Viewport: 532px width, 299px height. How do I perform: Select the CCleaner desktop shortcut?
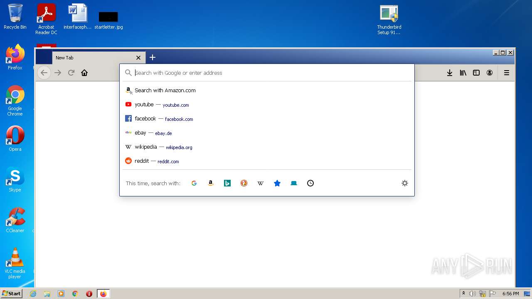pos(15,220)
